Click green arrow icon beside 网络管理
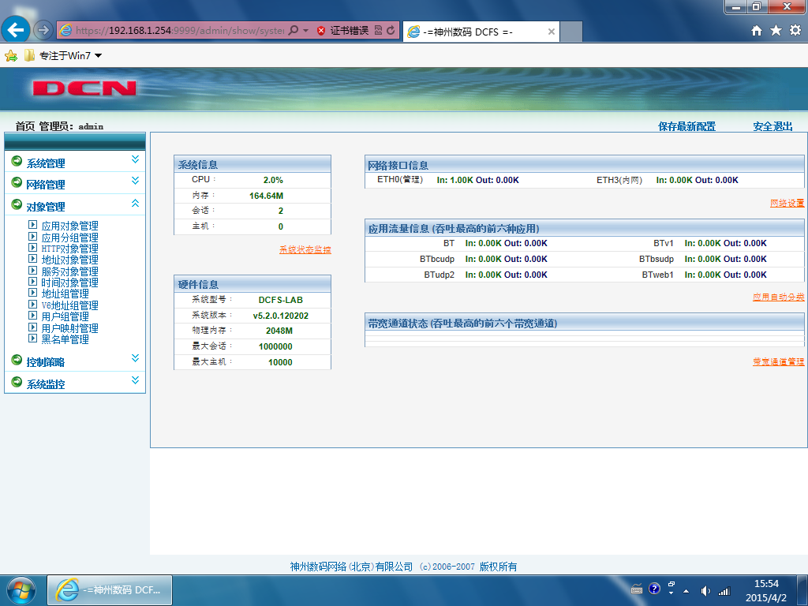This screenshot has width=808, height=606. pyautogui.click(x=17, y=182)
